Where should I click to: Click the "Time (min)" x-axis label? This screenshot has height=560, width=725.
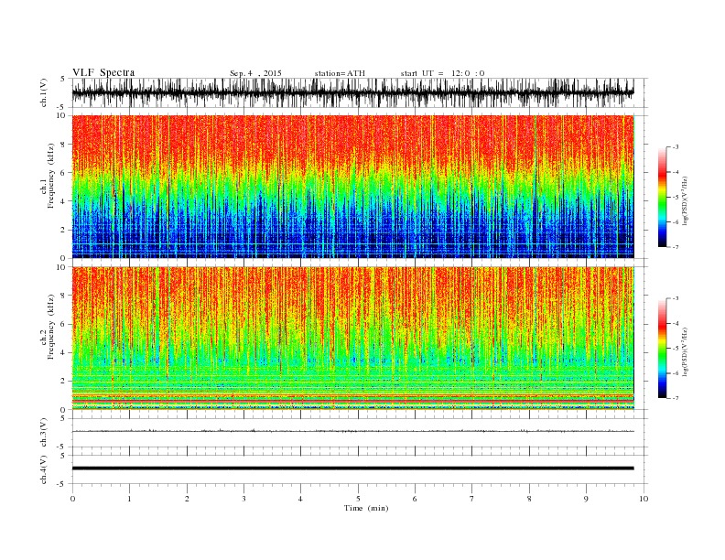366,508
